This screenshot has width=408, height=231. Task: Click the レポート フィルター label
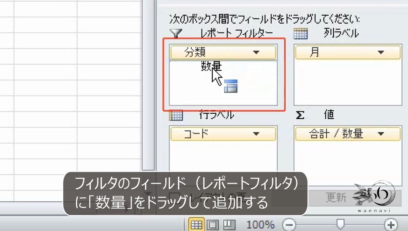(236, 33)
